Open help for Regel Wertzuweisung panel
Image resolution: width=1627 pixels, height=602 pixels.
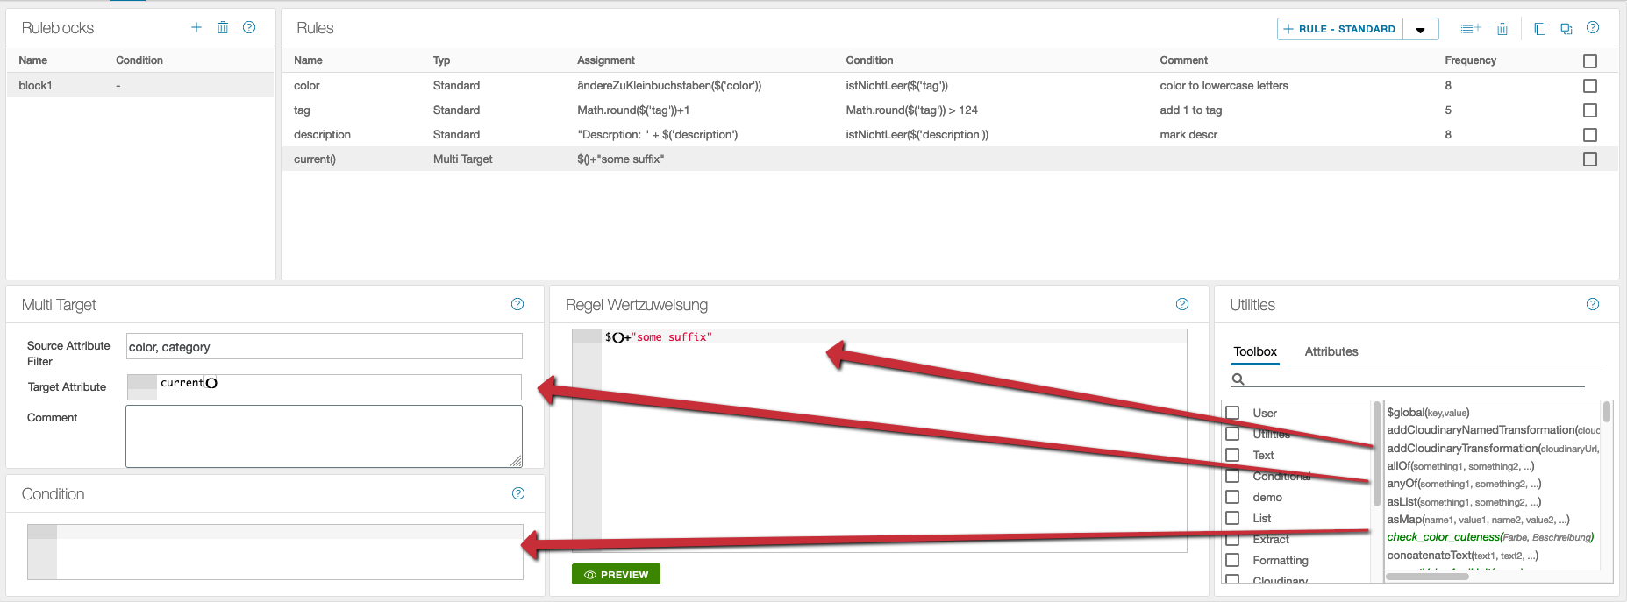1182,304
